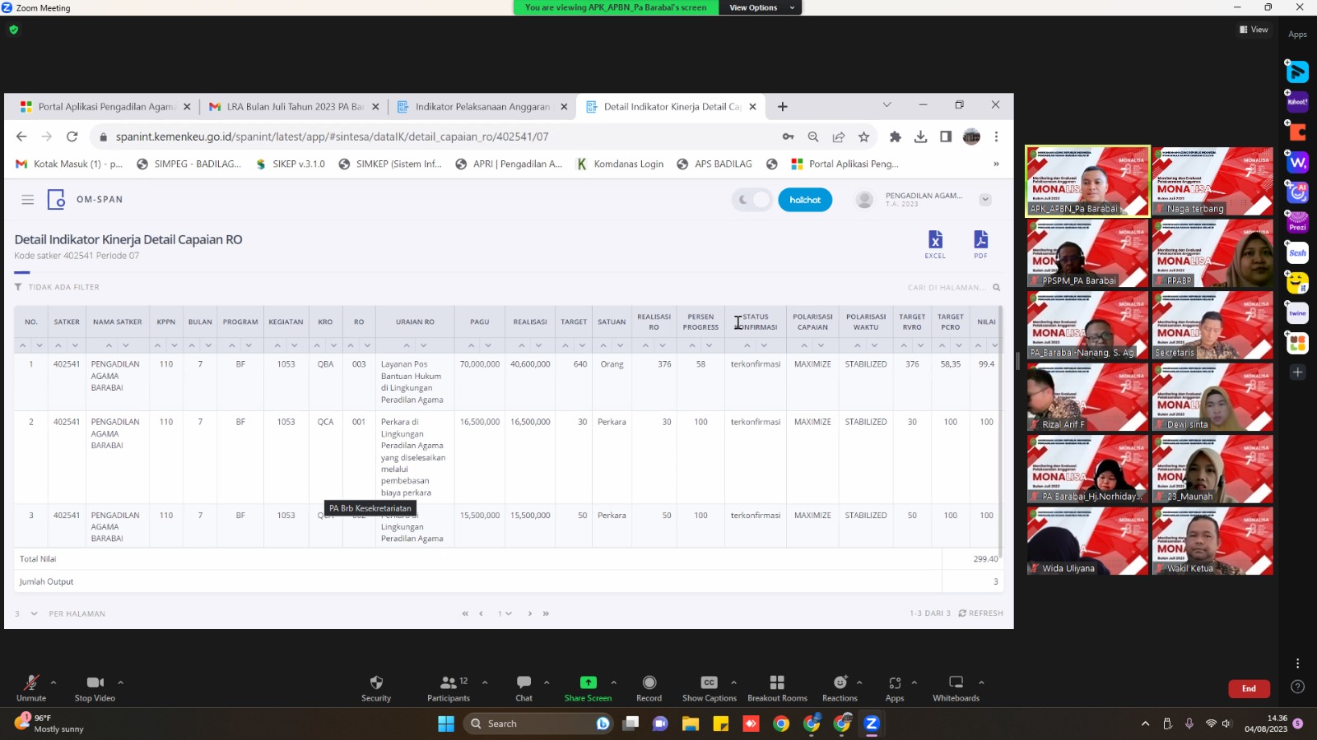This screenshot has height=740, width=1317.
Task: Click the REFRESH link below table
Action: click(x=981, y=613)
